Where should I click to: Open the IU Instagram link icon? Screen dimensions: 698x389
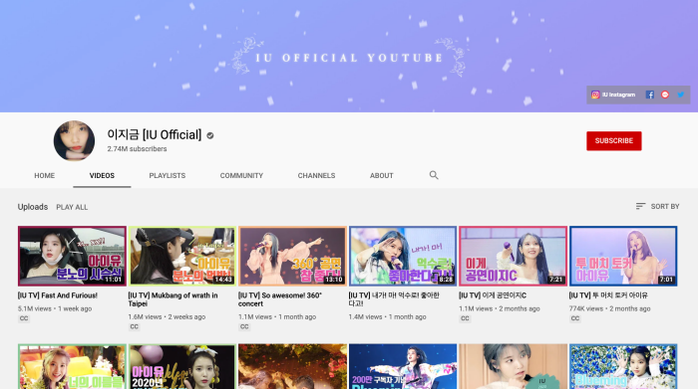595,95
